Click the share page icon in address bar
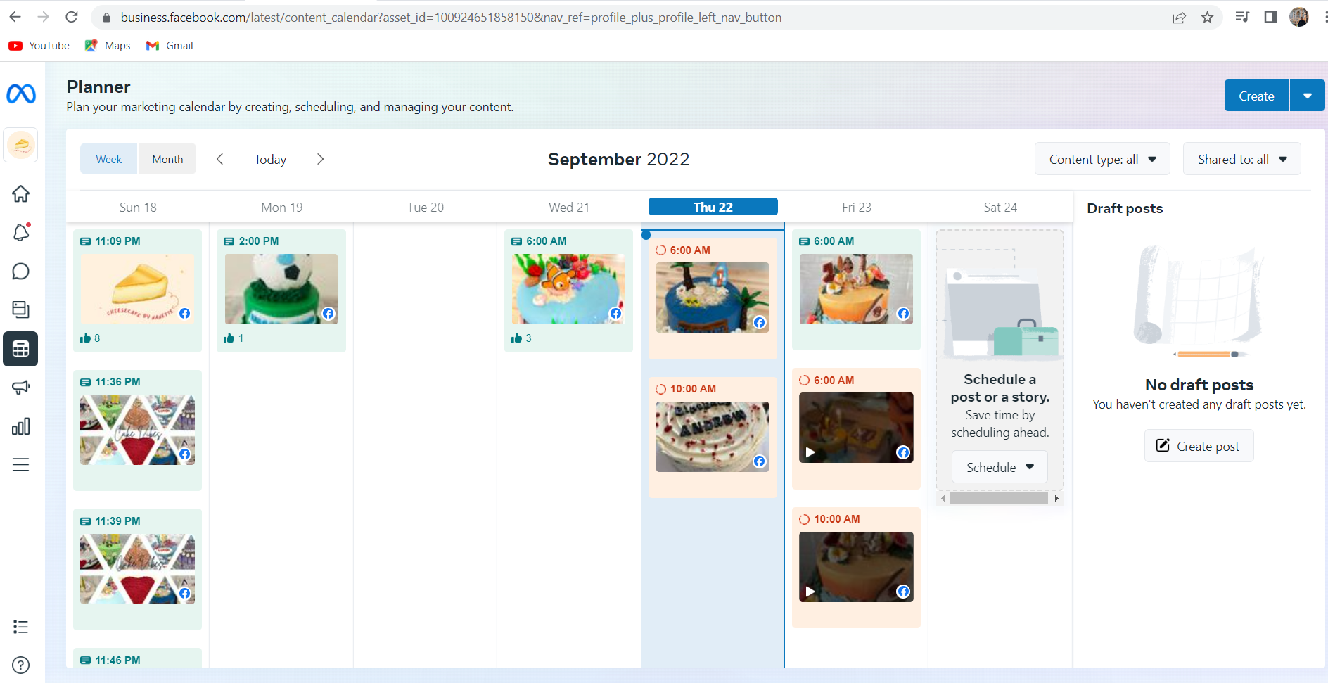The image size is (1328, 683). [1180, 17]
